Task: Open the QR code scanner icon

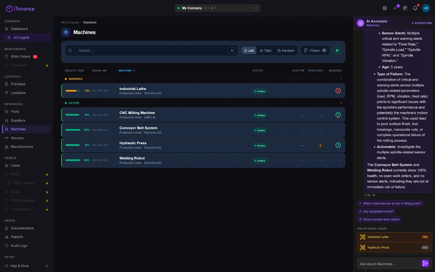Action: click(x=405, y=8)
